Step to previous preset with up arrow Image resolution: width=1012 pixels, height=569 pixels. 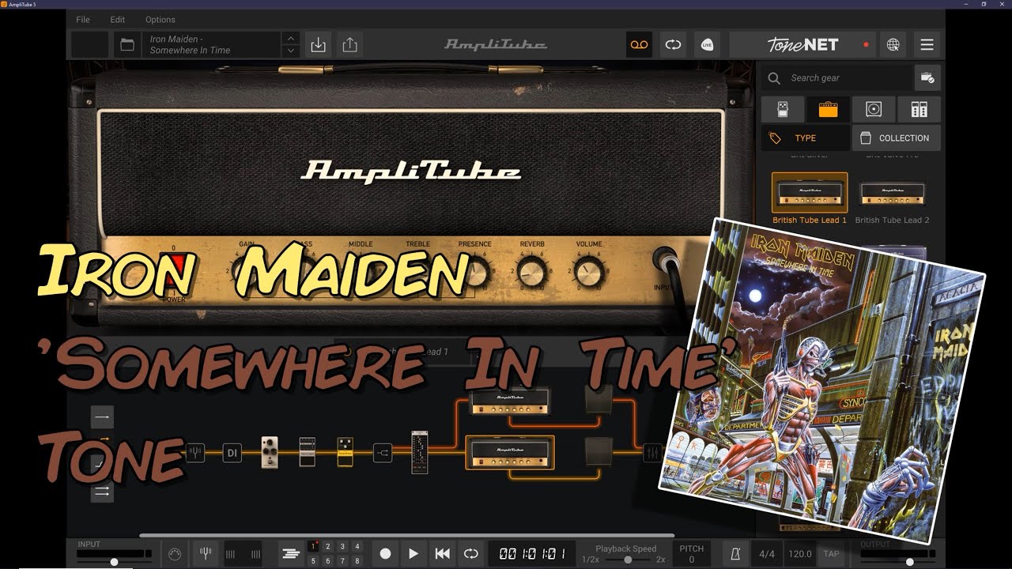pos(290,39)
